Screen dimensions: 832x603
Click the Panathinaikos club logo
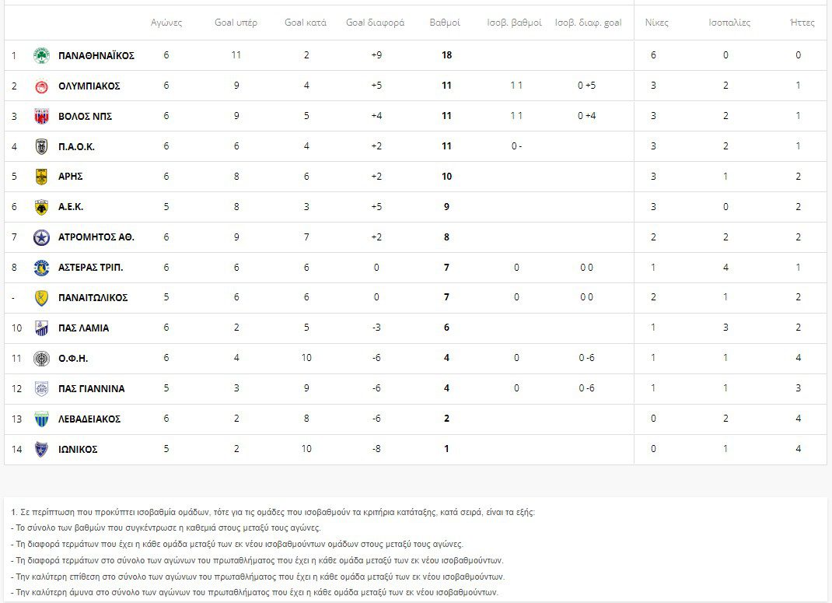tap(41, 55)
